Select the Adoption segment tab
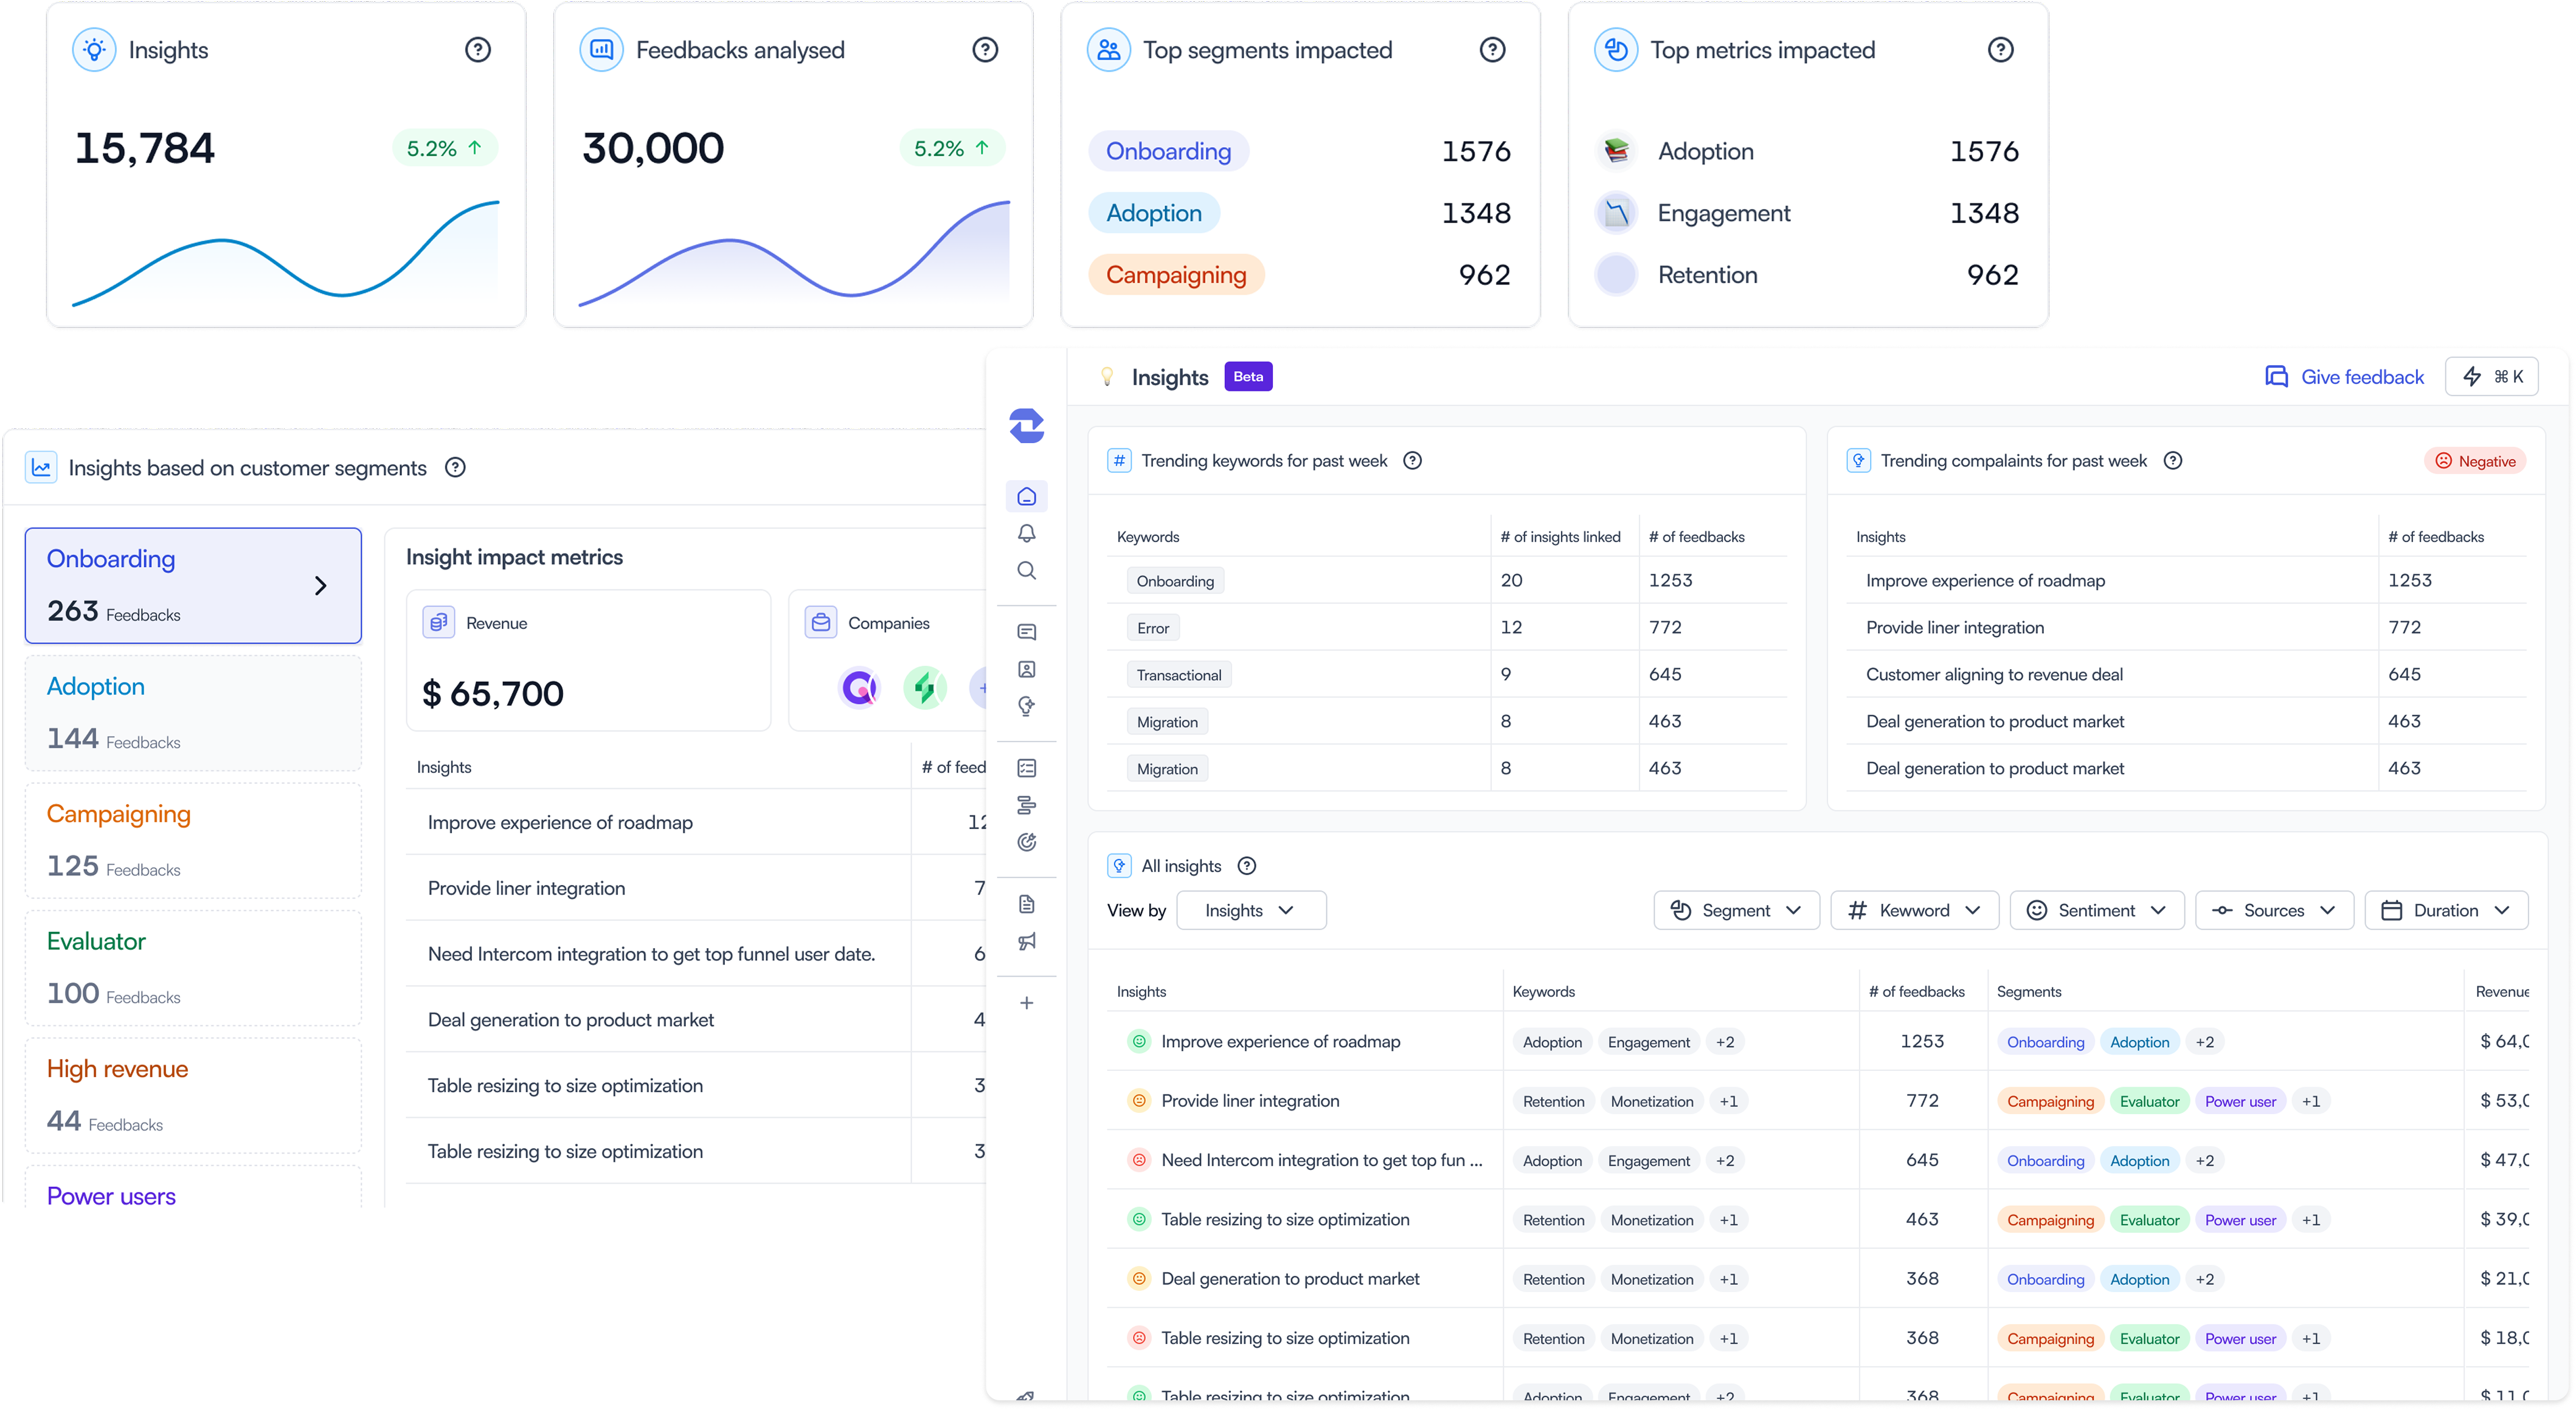 pyautogui.click(x=193, y=714)
